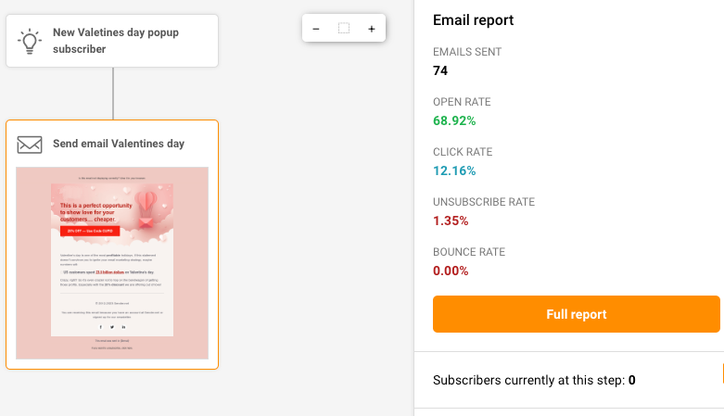Click the 12.16% click rate value
Viewport: 724px width, 416px height.
455,170
